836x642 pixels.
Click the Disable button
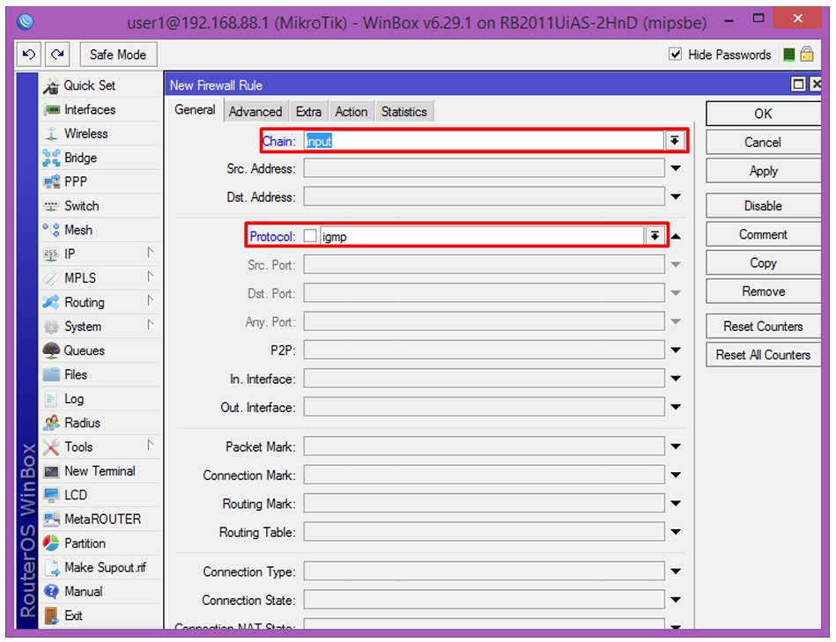click(x=763, y=206)
